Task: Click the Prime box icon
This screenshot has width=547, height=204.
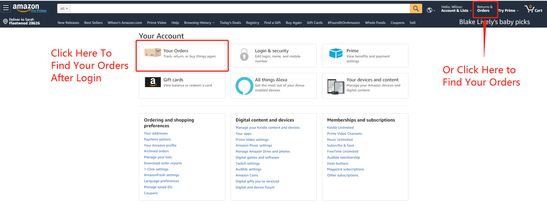Action: (336, 53)
